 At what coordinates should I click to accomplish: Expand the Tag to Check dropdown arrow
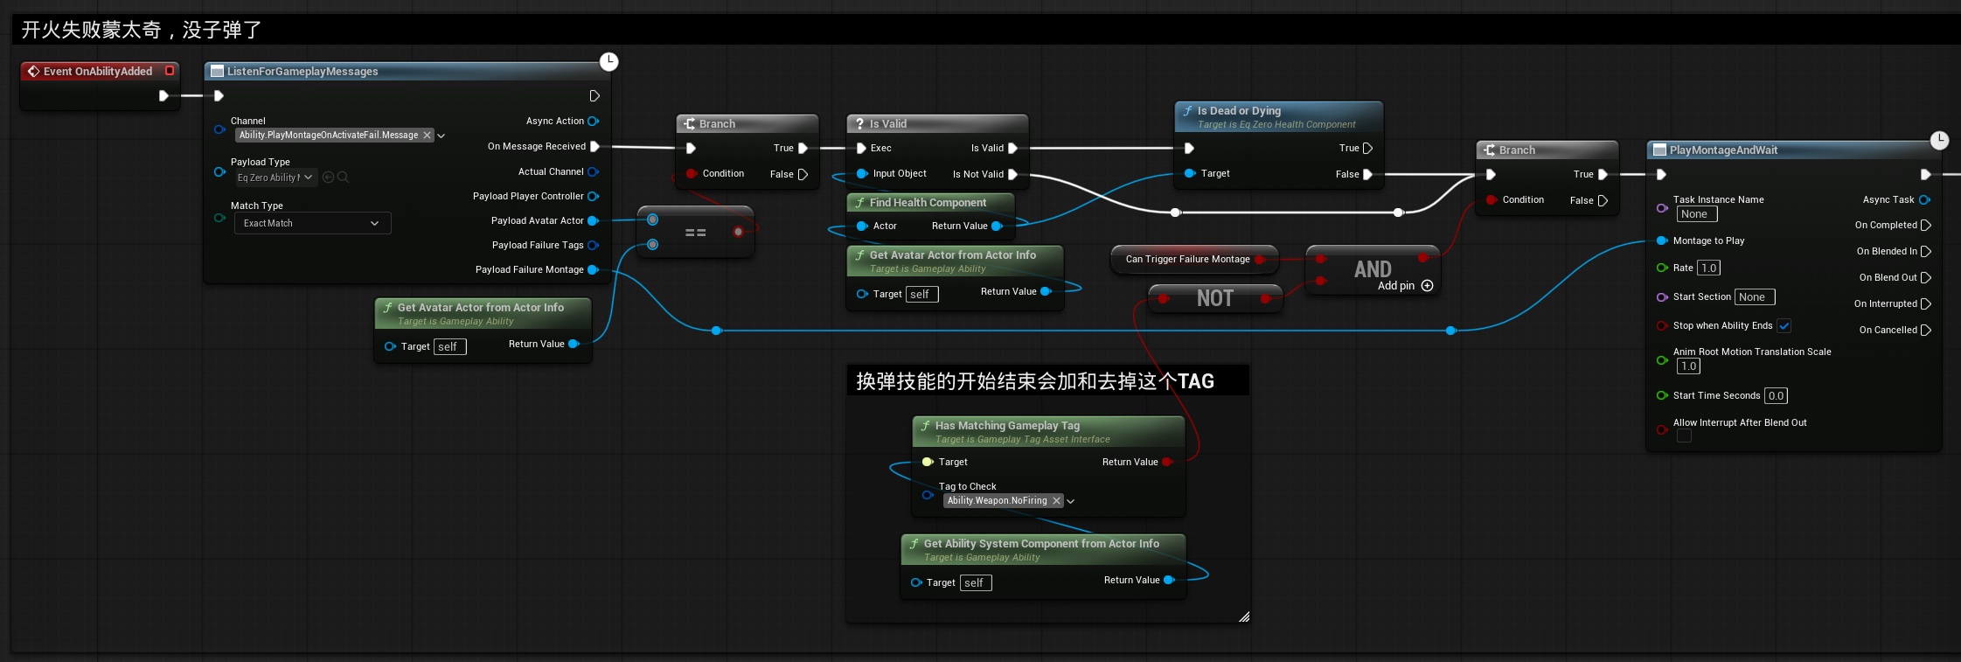point(1071,502)
